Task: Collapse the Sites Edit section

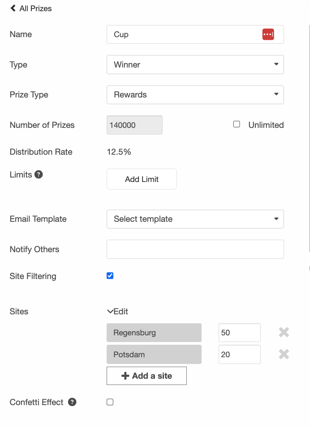Action: (117, 311)
